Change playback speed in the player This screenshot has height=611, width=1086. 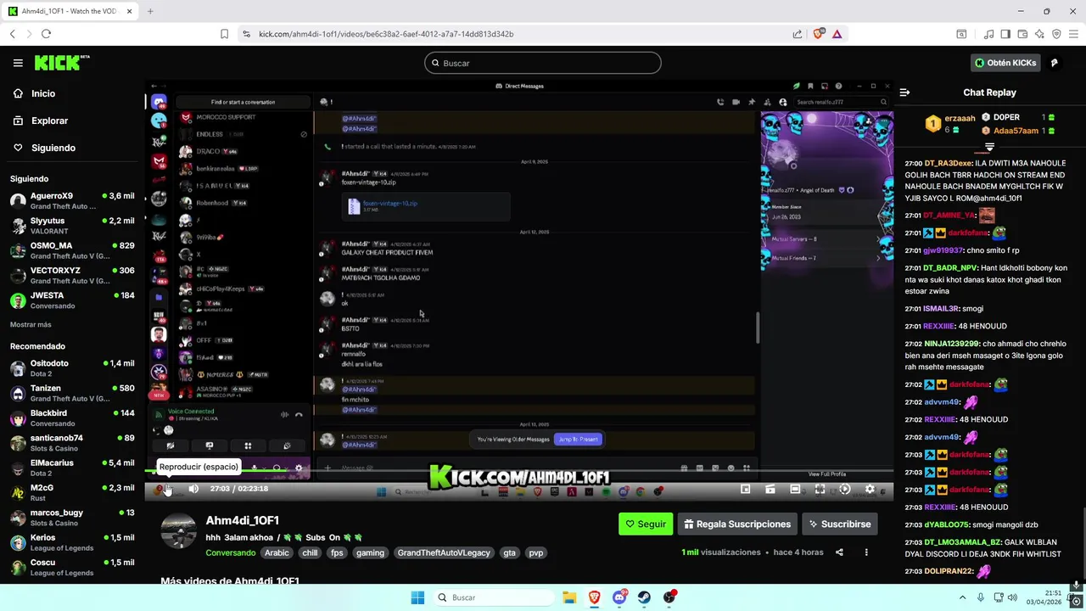[844, 489]
